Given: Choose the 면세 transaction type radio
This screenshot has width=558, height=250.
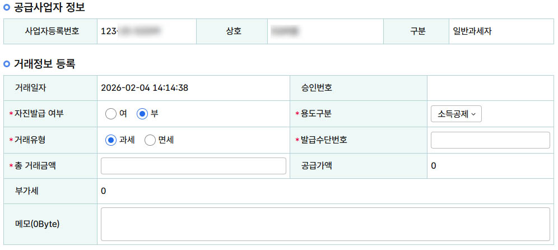Looking at the screenshot, I should click(150, 140).
